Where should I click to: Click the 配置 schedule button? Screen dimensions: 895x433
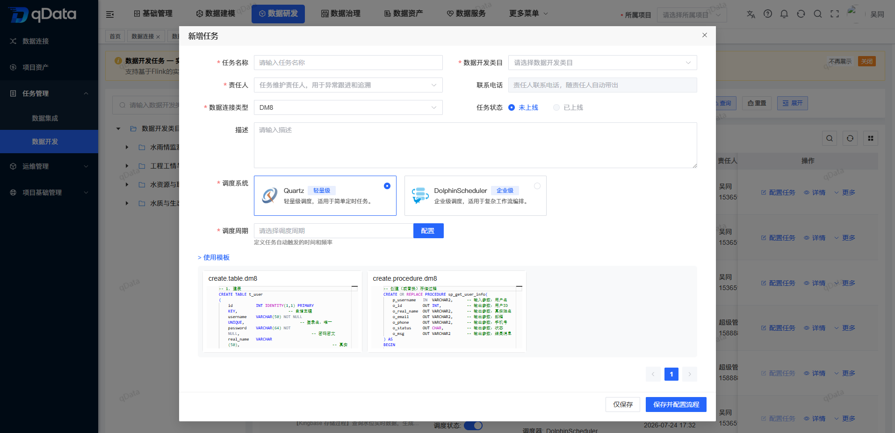point(428,231)
